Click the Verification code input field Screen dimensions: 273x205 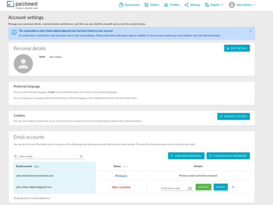tap(174, 188)
